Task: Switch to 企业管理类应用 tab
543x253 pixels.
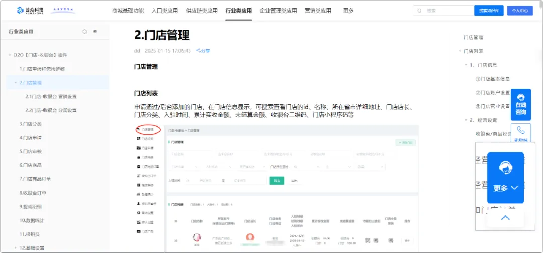Action: [x=278, y=11]
